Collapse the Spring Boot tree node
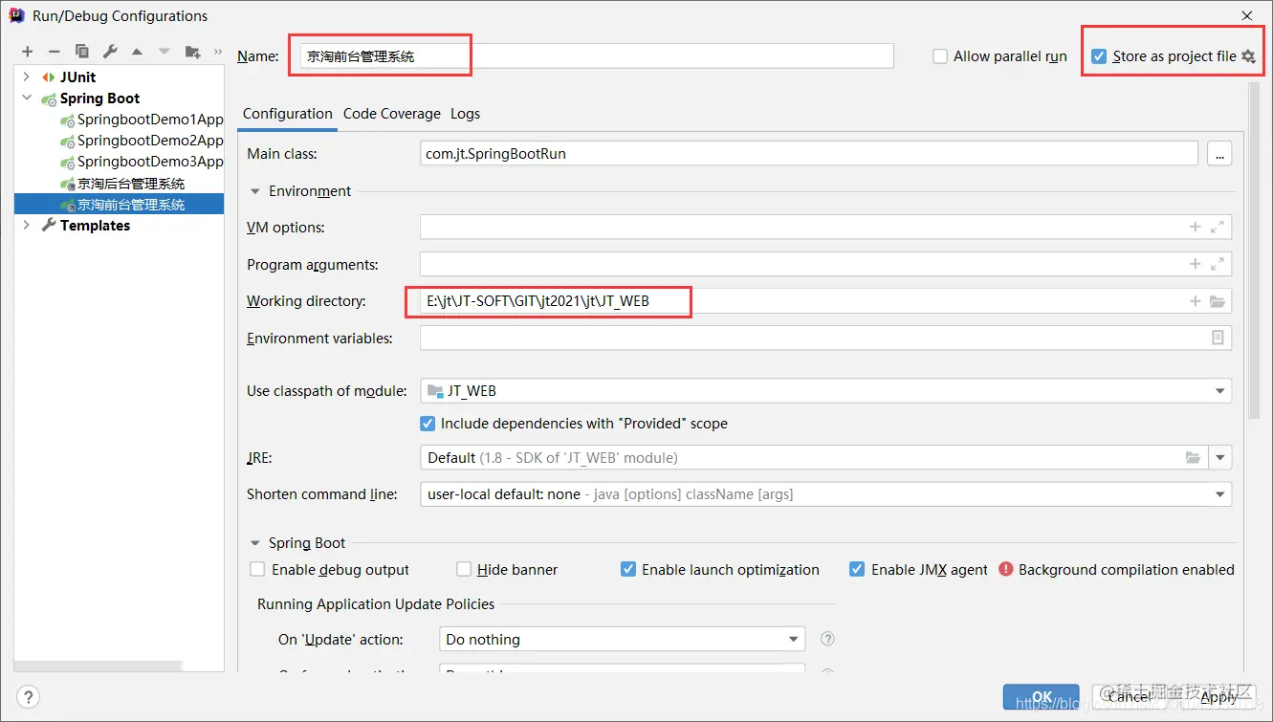 (x=27, y=98)
